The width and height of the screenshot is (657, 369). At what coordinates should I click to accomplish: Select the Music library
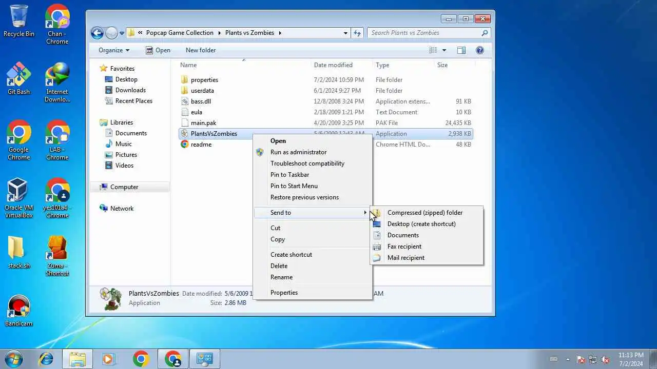coord(118,144)
